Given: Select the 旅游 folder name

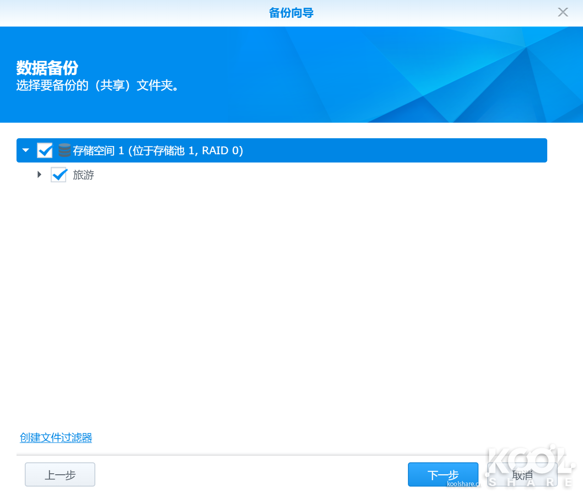Looking at the screenshot, I should pyautogui.click(x=83, y=175).
